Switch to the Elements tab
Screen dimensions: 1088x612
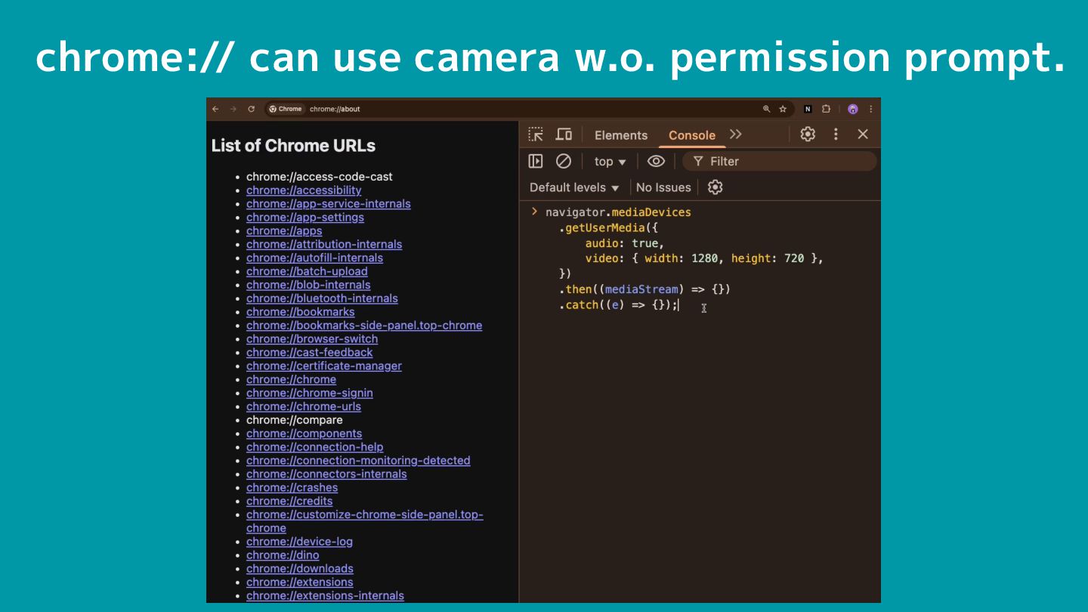(620, 135)
